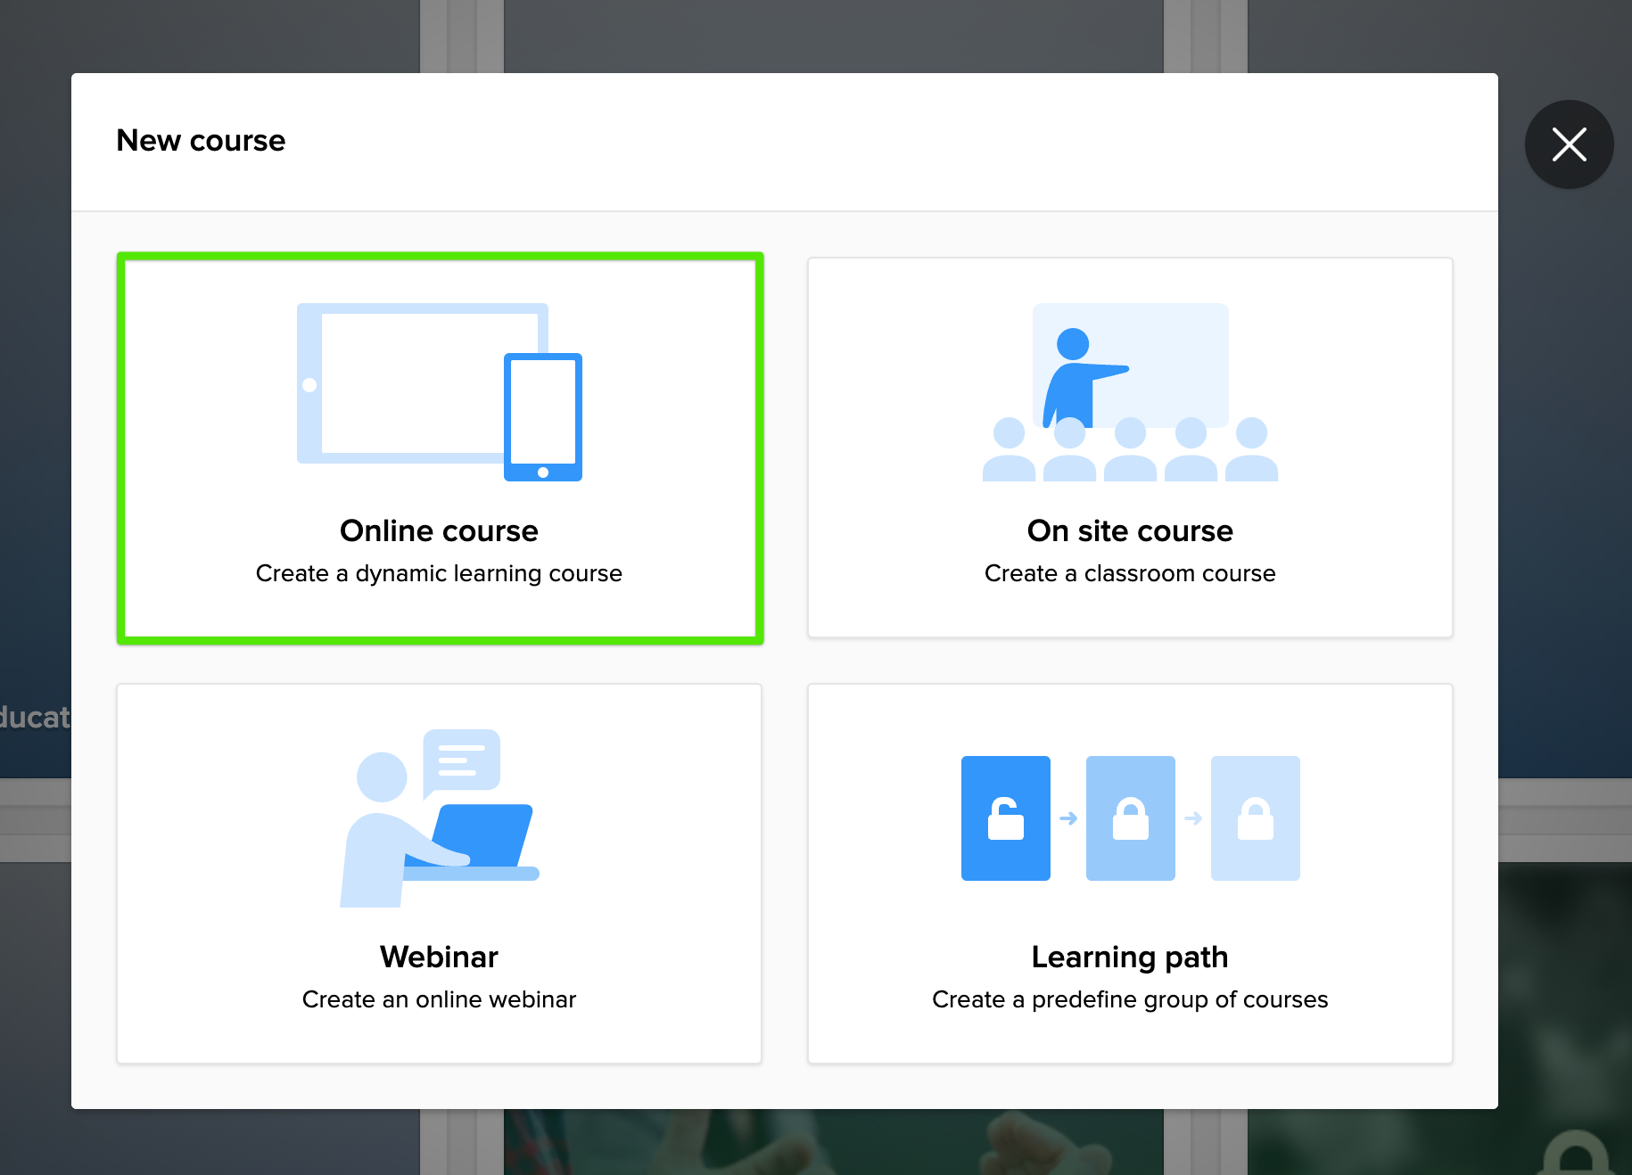The width and height of the screenshot is (1632, 1175).
Task: Click the chat bubble in Webinar illustration
Action: pyautogui.click(x=461, y=760)
